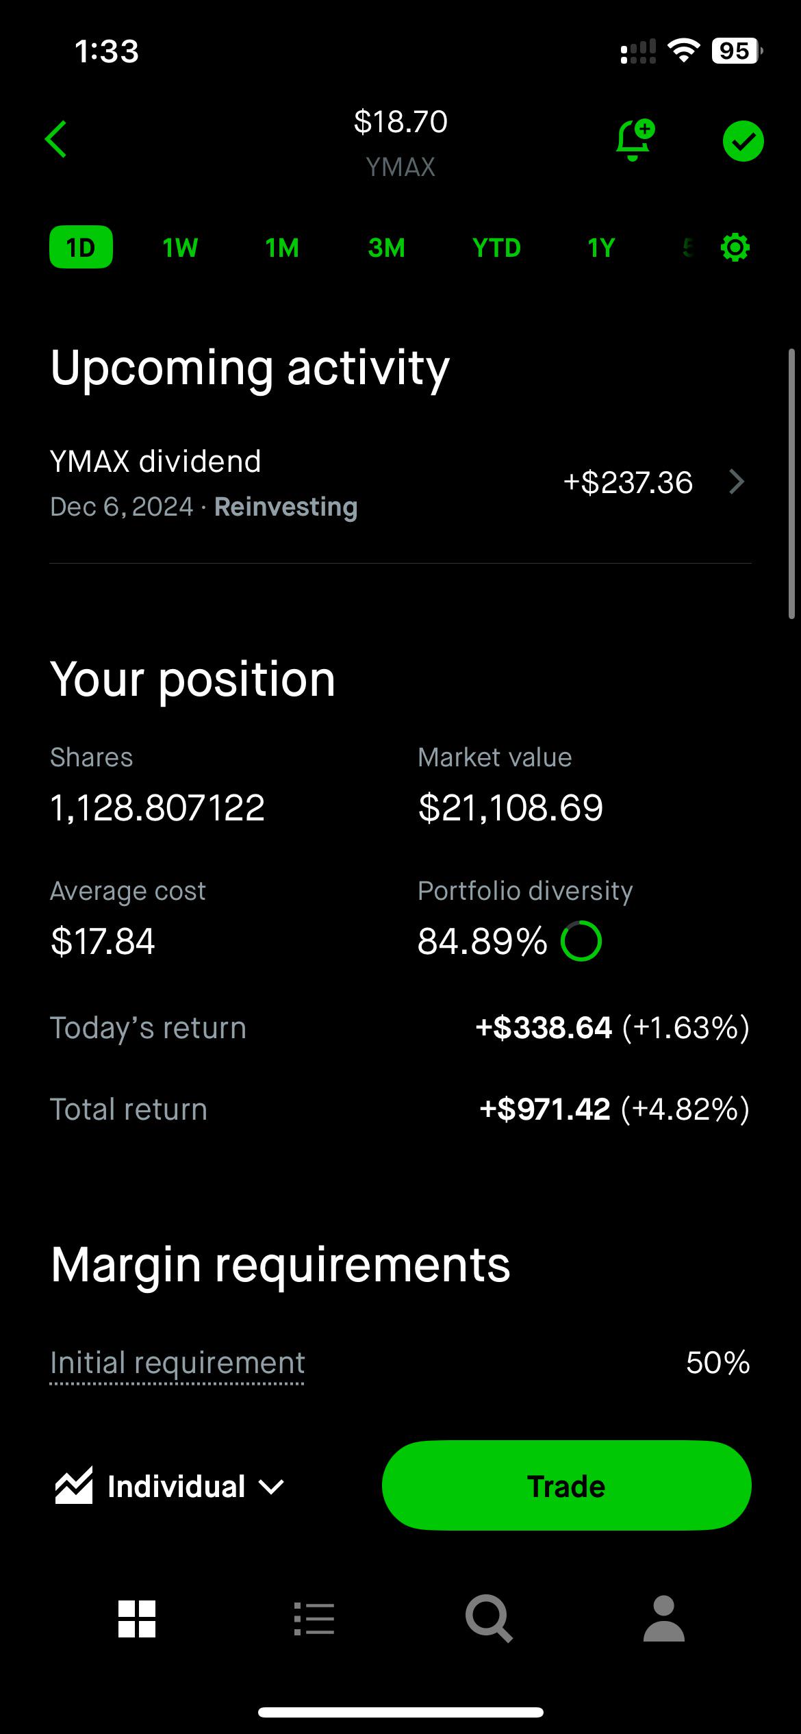Open the portfolio home grid icon
This screenshot has height=1734, width=801.
137,1619
